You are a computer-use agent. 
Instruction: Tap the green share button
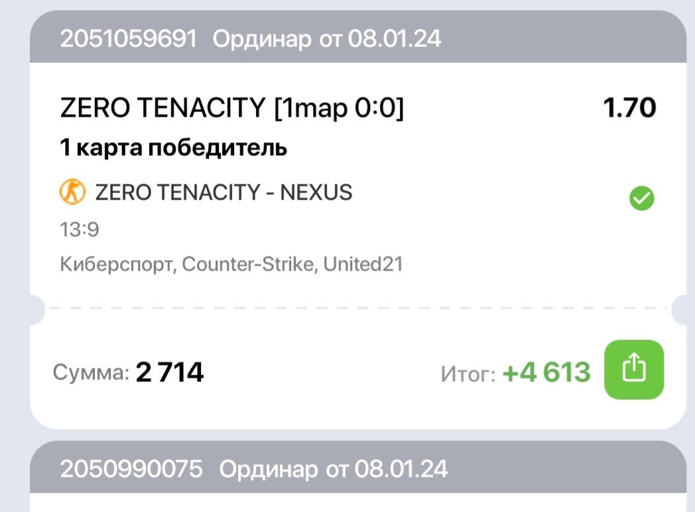[634, 369]
